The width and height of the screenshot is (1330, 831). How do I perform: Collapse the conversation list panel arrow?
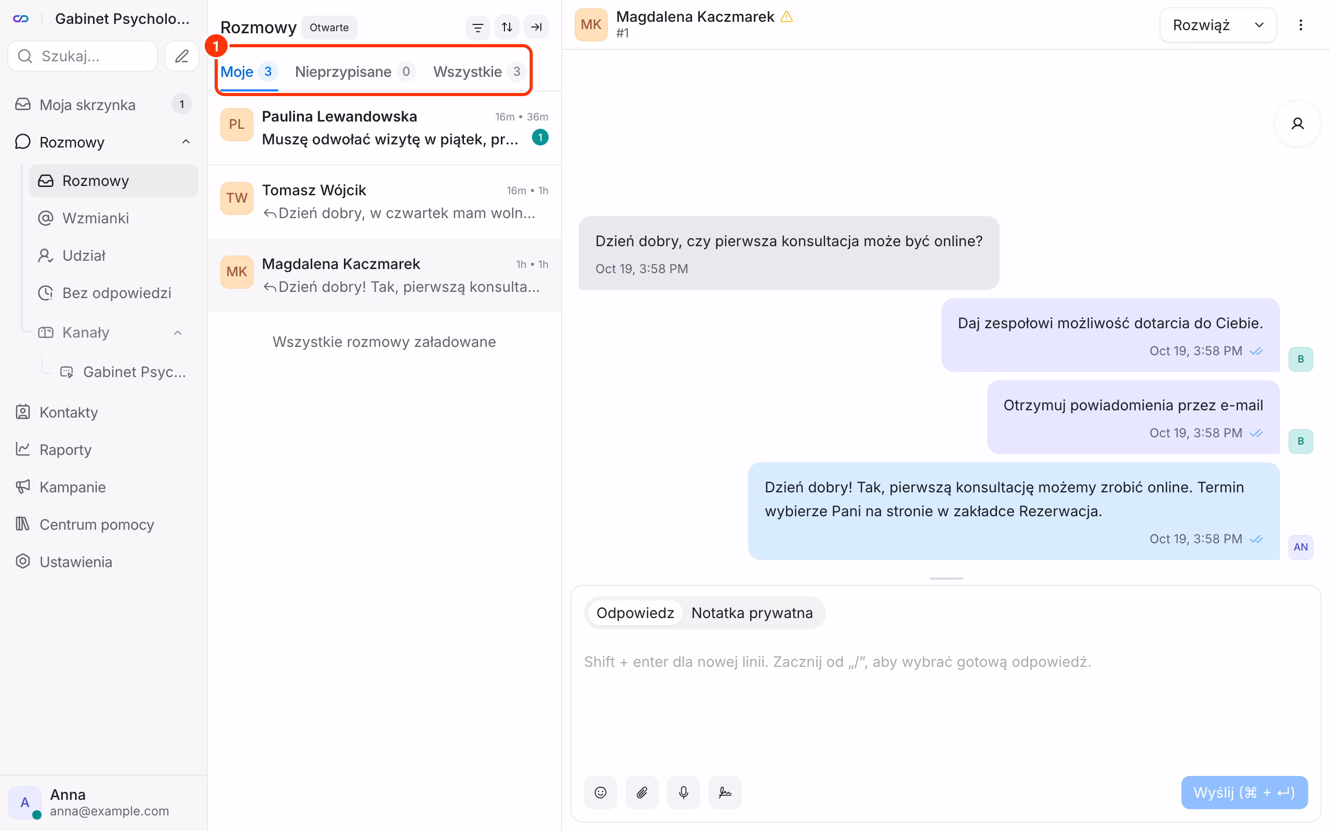[536, 27]
